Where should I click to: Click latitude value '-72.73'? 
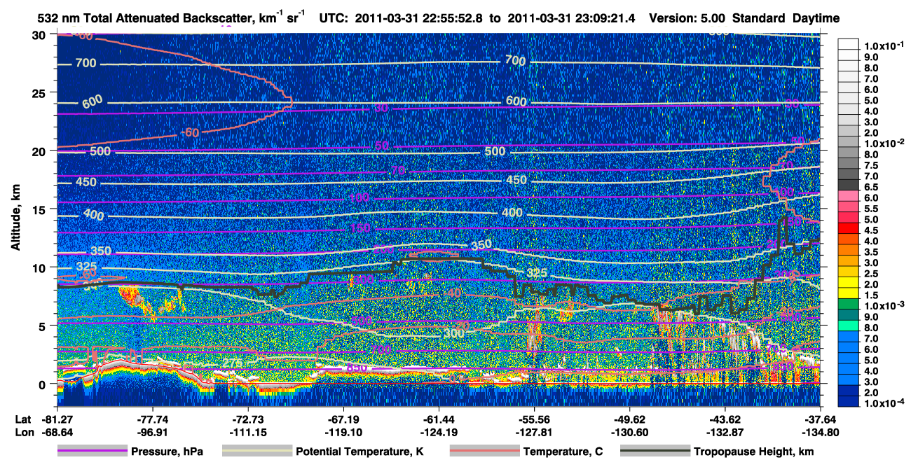point(248,419)
